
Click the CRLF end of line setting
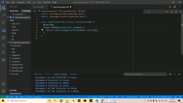click(x=117, y=97)
